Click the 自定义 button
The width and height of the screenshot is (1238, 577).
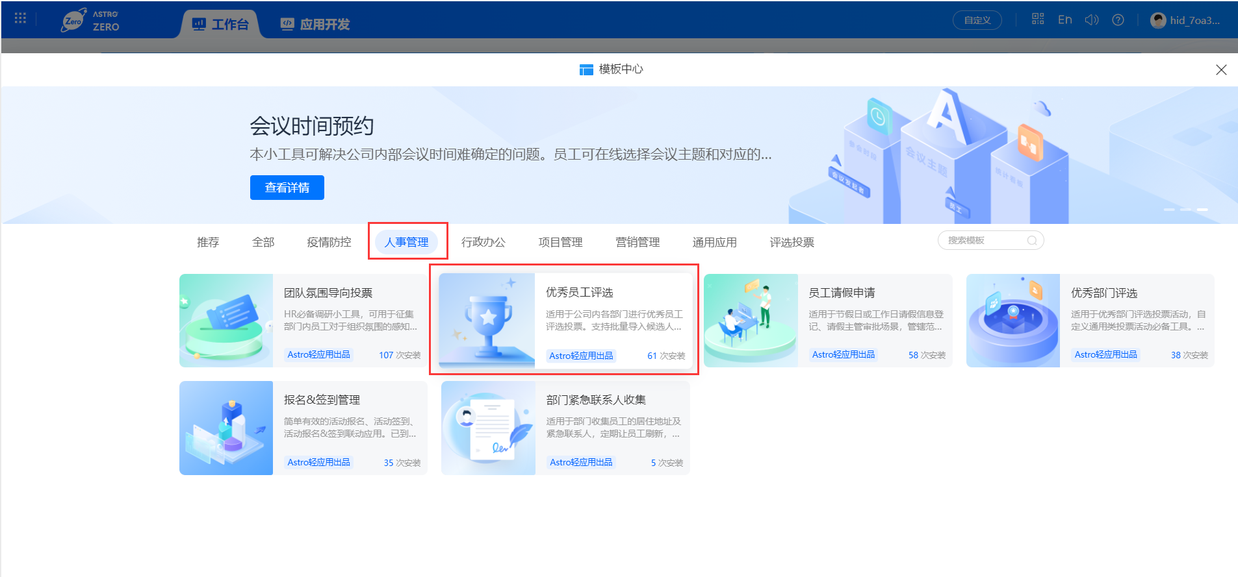(x=977, y=20)
